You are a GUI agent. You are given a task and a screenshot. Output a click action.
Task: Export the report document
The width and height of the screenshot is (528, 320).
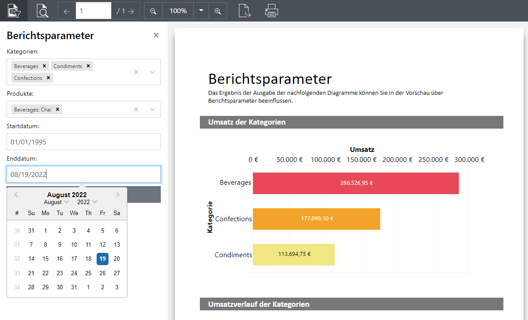coord(245,11)
